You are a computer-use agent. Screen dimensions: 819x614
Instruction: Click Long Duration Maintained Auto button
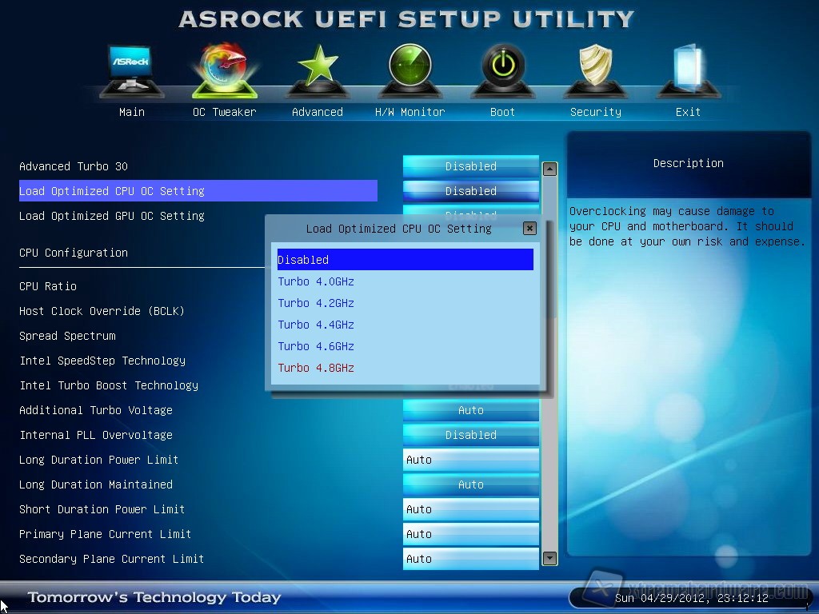click(x=470, y=484)
